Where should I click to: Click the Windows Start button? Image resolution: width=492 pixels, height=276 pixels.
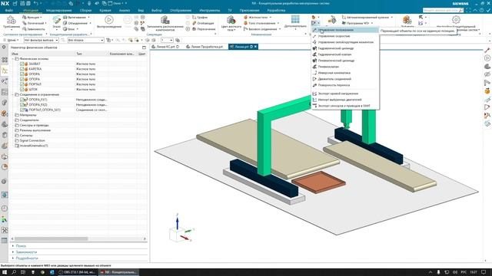(x=5, y=272)
